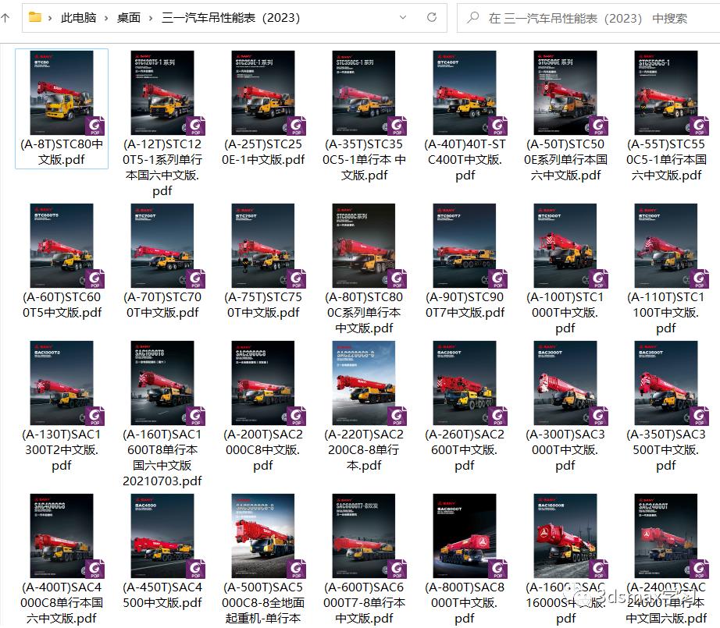The width and height of the screenshot is (720, 628).
Task: Click file name (A-8T)STC80中文版.pdf
Action: (62, 152)
